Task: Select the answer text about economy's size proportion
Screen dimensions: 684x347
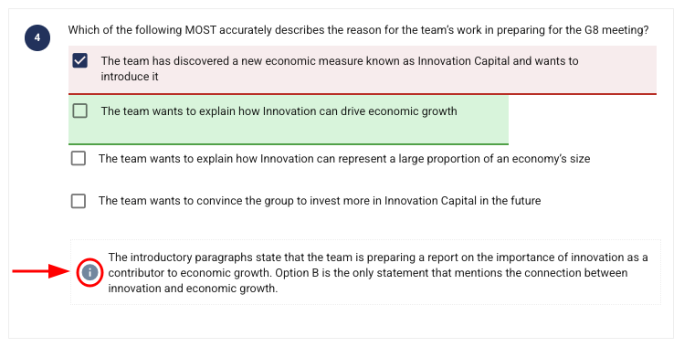Action: tap(344, 159)
